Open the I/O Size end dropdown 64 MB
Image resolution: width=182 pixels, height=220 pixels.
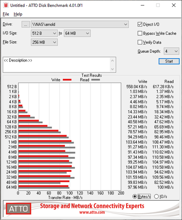[77, 33]
